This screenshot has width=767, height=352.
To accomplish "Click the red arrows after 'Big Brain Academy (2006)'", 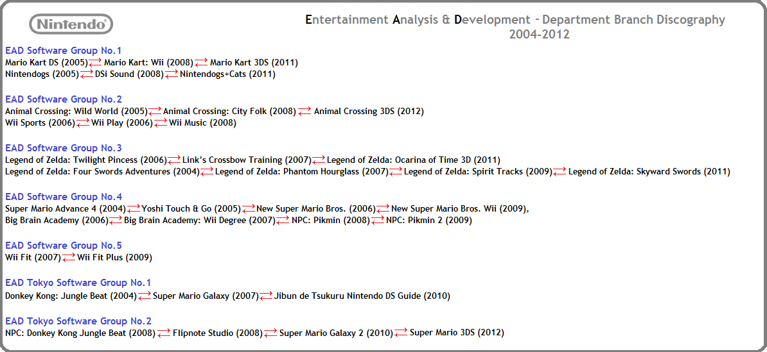I will tap(116, 221).
